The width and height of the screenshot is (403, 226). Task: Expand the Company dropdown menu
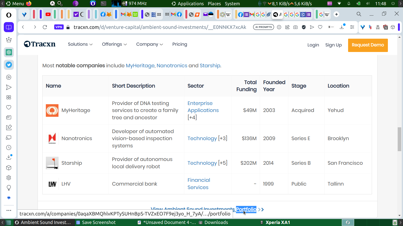coord(149,44)
